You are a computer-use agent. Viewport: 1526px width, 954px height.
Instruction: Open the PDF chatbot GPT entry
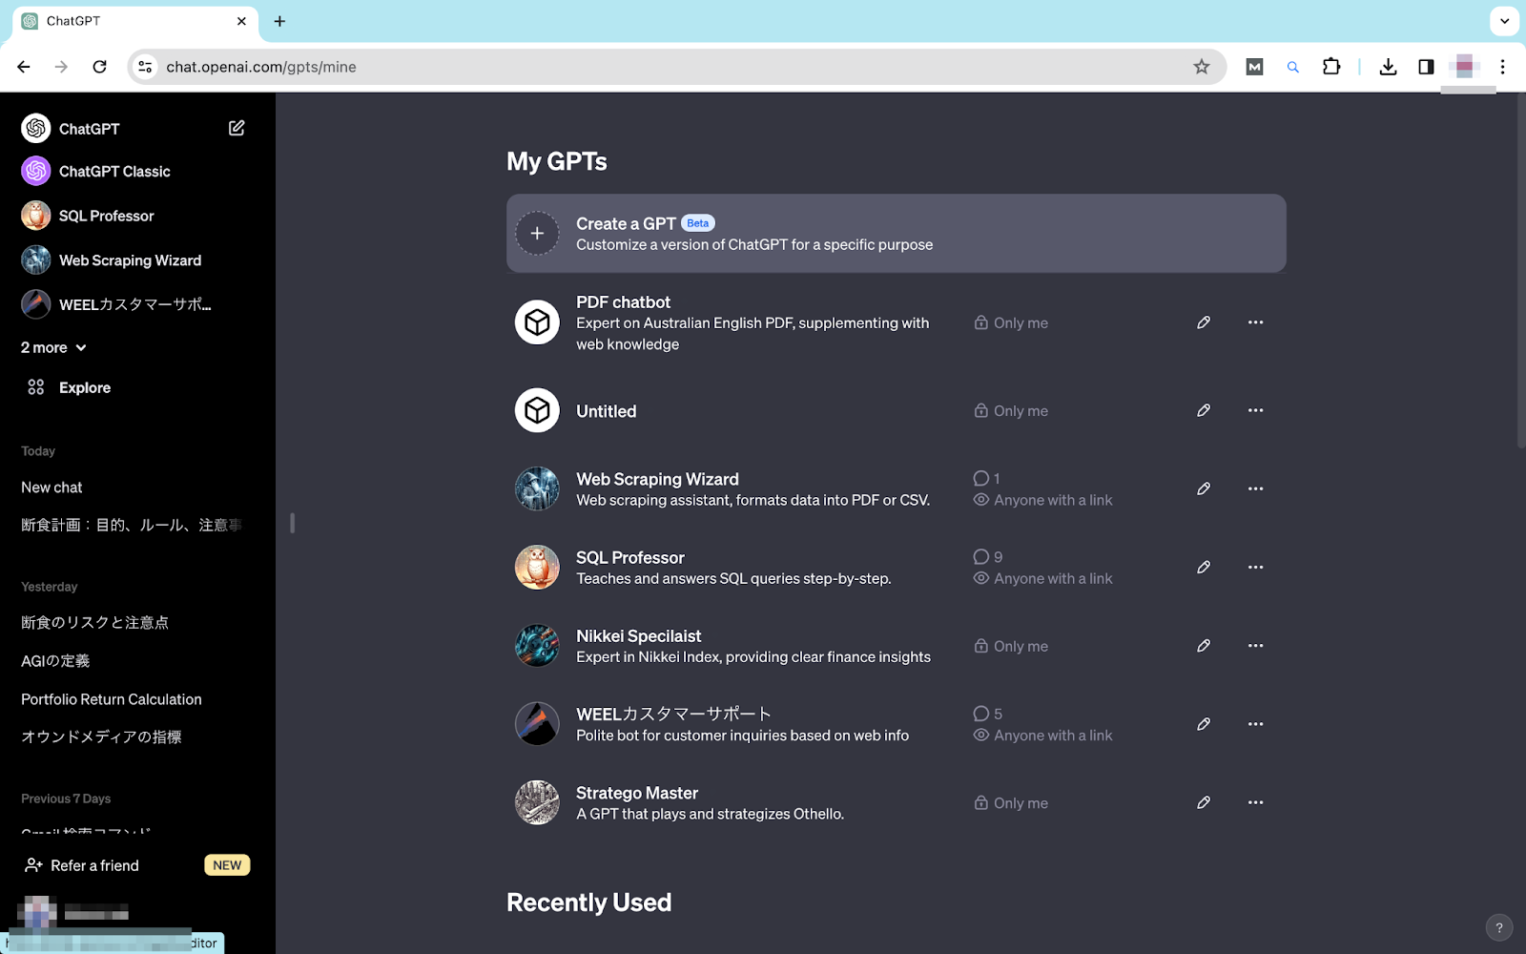pyautogui.click(x=897, y=322)
